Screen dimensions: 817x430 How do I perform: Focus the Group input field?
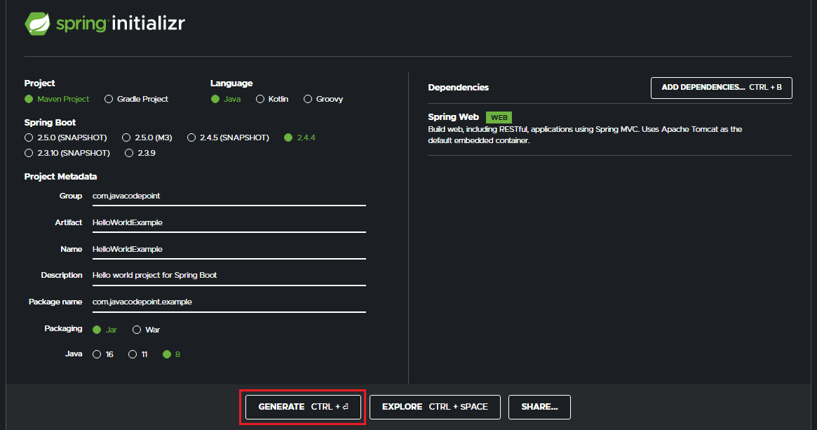click(229, 196)
